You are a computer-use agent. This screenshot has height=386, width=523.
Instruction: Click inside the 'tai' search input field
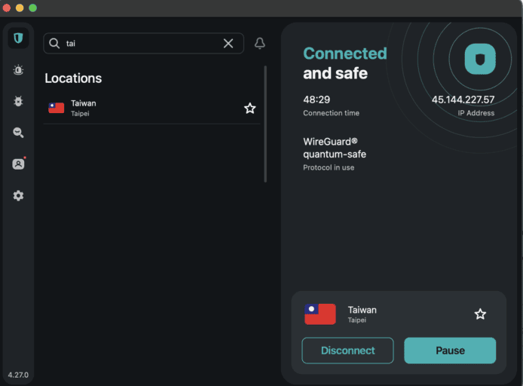pos(142,44)
